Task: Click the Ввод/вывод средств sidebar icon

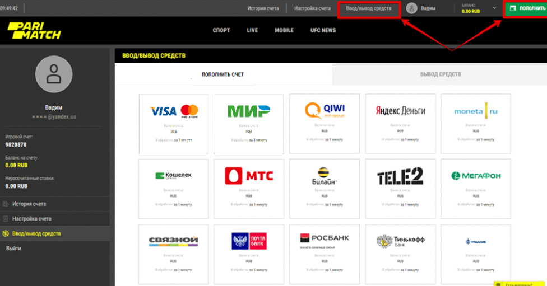Action: pos(6,234)
